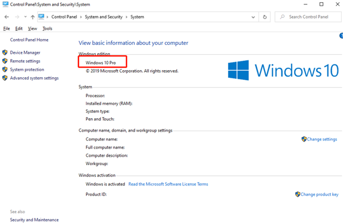This screenshot has width=343, height=224.
Task: Click the Processor label
Action: (x=95, y=96)
